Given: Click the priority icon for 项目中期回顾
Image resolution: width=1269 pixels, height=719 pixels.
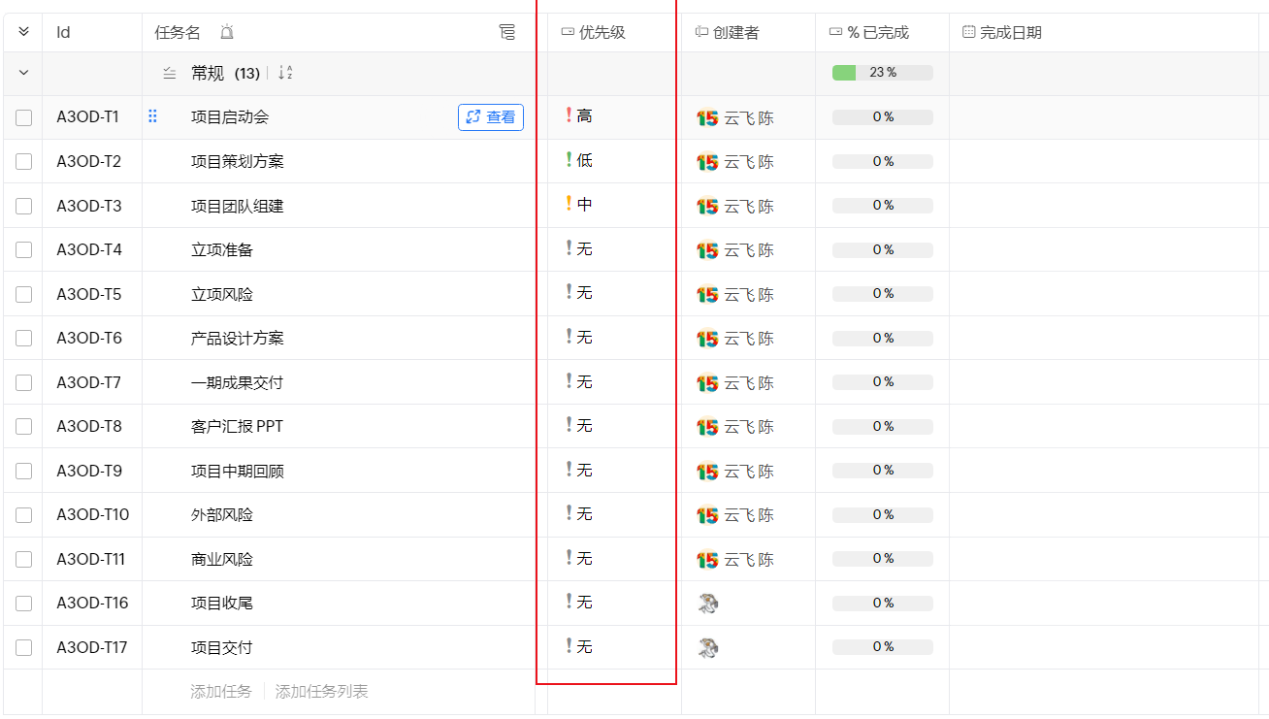Looking at the screenshot, I should point(569,470).
